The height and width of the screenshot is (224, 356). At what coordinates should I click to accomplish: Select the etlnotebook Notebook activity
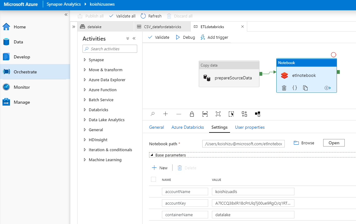click(x=306, y=76)
